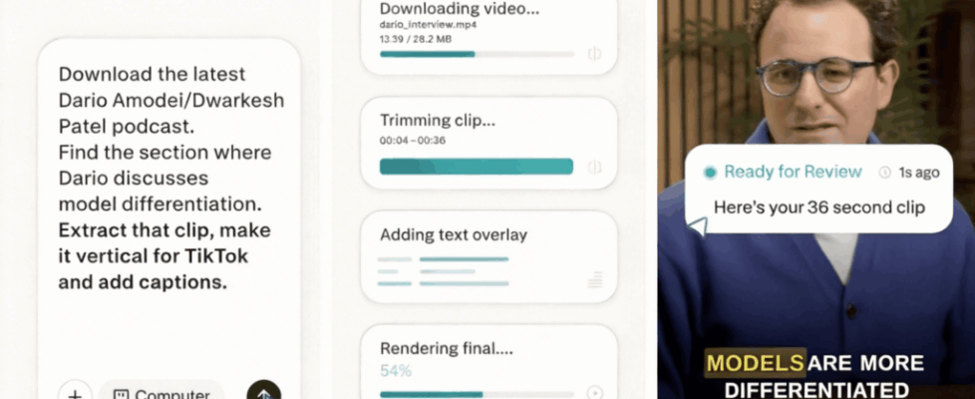Click the lines icon on Adding text overlay card

[x=595, y=279]
